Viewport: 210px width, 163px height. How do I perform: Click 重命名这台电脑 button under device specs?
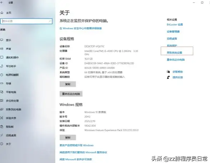71,94
